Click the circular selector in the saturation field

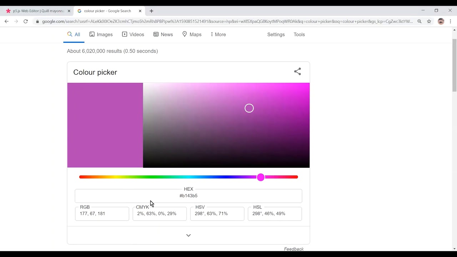pos(249,108)
